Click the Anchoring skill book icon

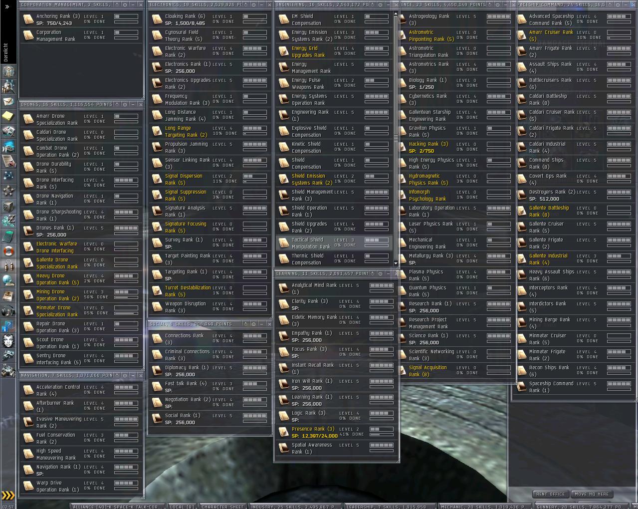pos(29,19)
